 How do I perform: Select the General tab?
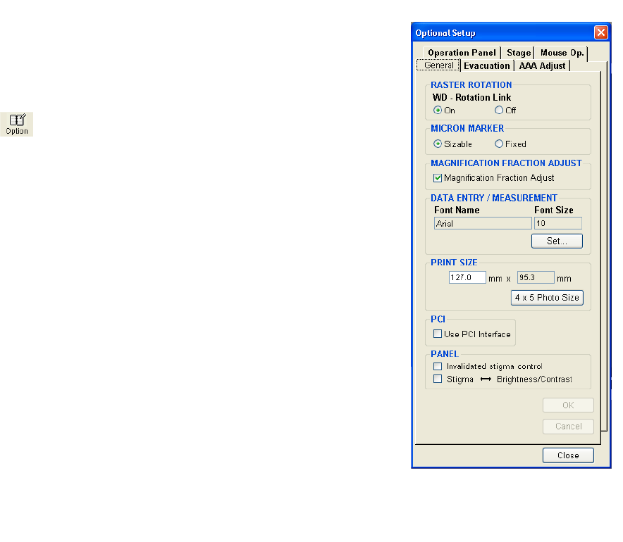click(x=438, y=65)
